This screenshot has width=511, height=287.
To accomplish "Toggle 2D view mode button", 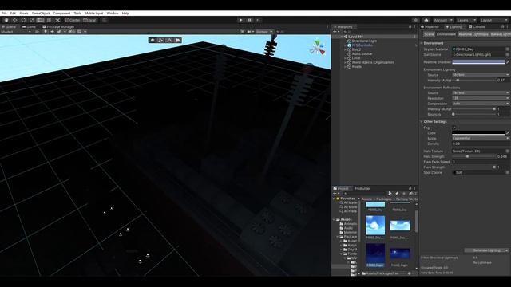I will (x=37, y=32).
